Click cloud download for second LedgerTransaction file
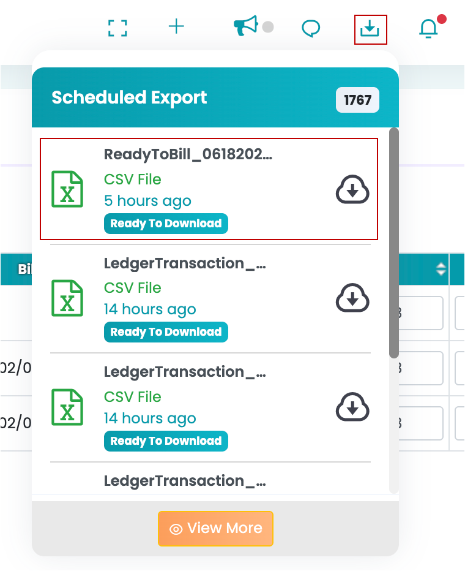The width and height of the screenshot is (465, 571). (352, 407)
